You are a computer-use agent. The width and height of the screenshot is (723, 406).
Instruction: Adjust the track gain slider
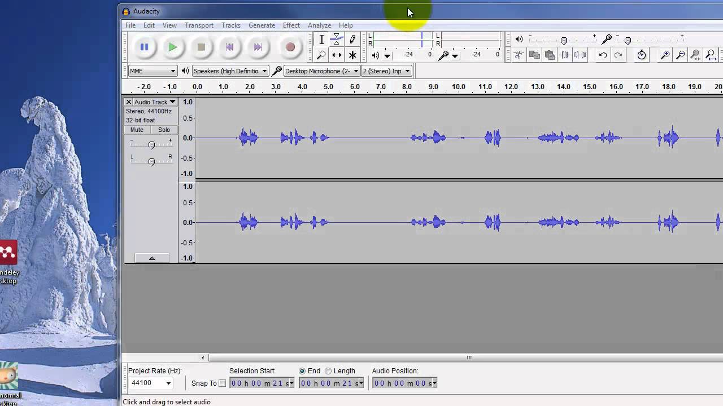tap(151, 145)
